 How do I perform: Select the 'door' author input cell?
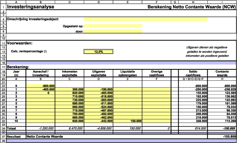(x=113, y=32)
